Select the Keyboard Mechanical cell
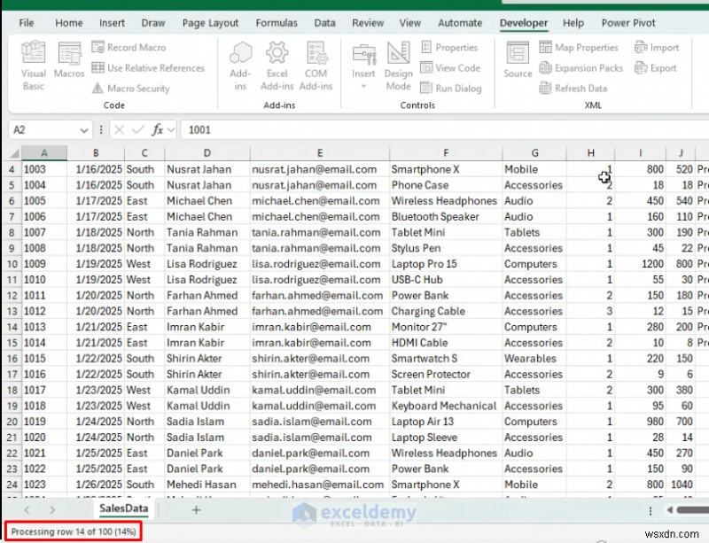The image size is (709, 543). [x=446, y=406]
